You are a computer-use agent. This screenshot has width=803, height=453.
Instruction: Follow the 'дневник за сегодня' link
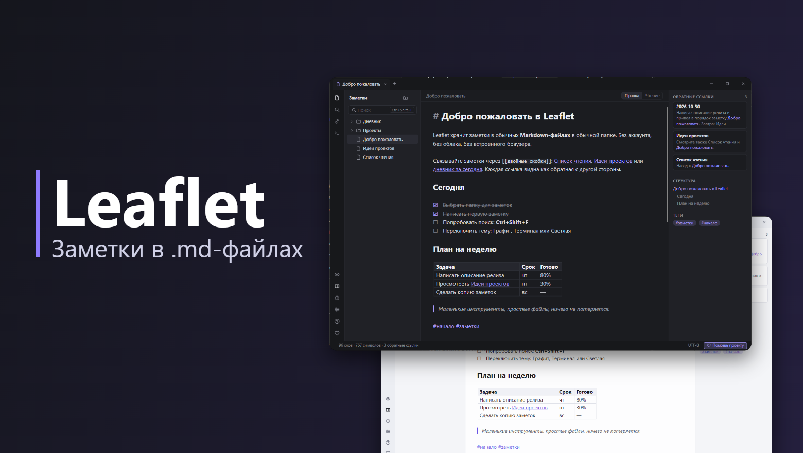(x=458, y=169)
